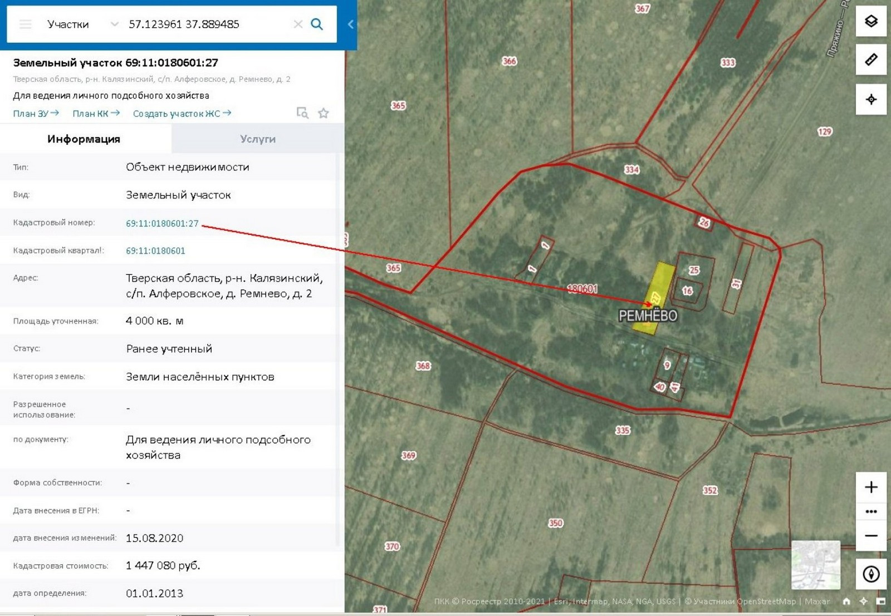Add the parcel to favorites with star
This screenshot has height=616, width=891.
324,114
